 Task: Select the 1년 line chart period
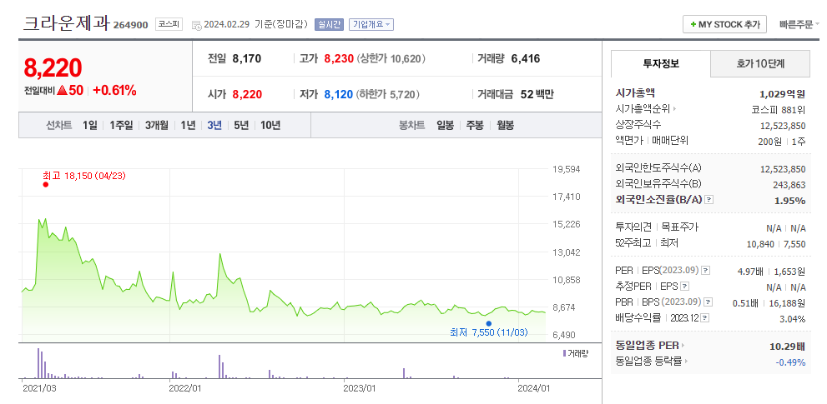(188, 125)
